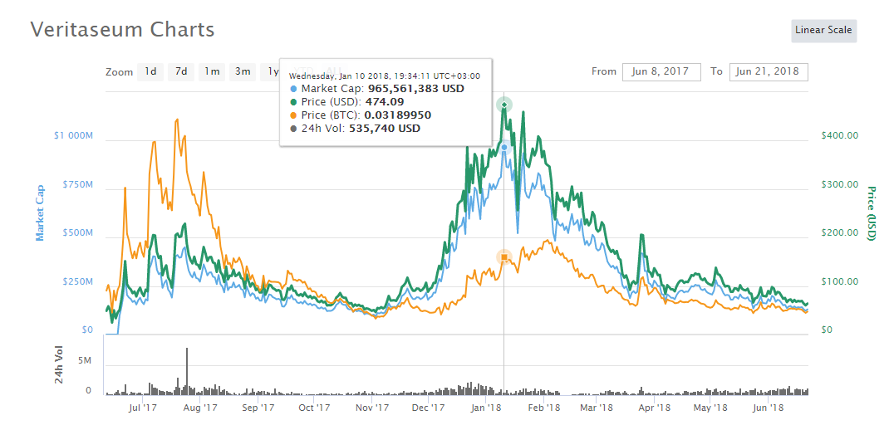Click the Sep '17 timeline label
This screenshot has height=425, width=889.
coord(258,407)
